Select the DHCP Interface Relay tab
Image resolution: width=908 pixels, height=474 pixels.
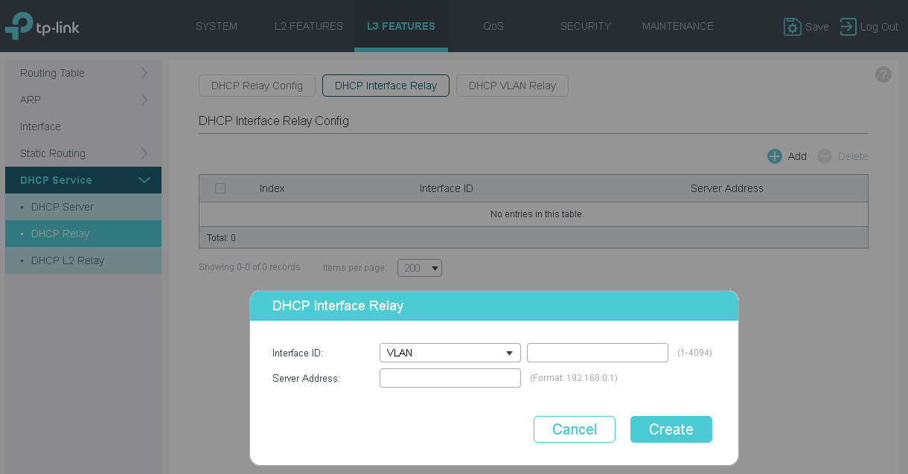[x=386, y=86]
